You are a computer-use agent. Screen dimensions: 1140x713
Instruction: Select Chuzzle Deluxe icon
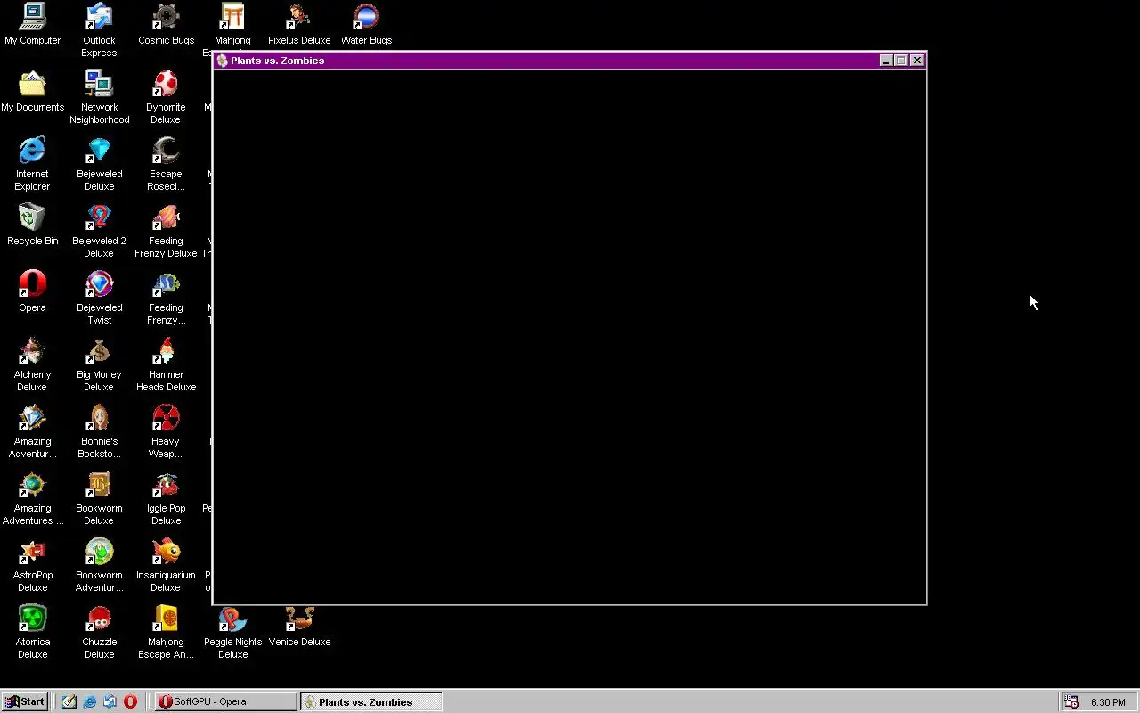tap(99, 632)
